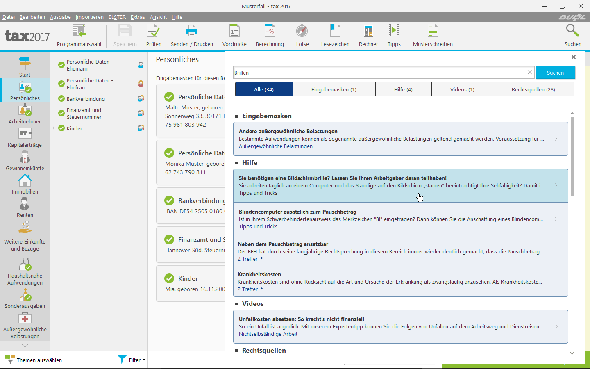Open Blindencomputer result arrow

tap(556, 219)
